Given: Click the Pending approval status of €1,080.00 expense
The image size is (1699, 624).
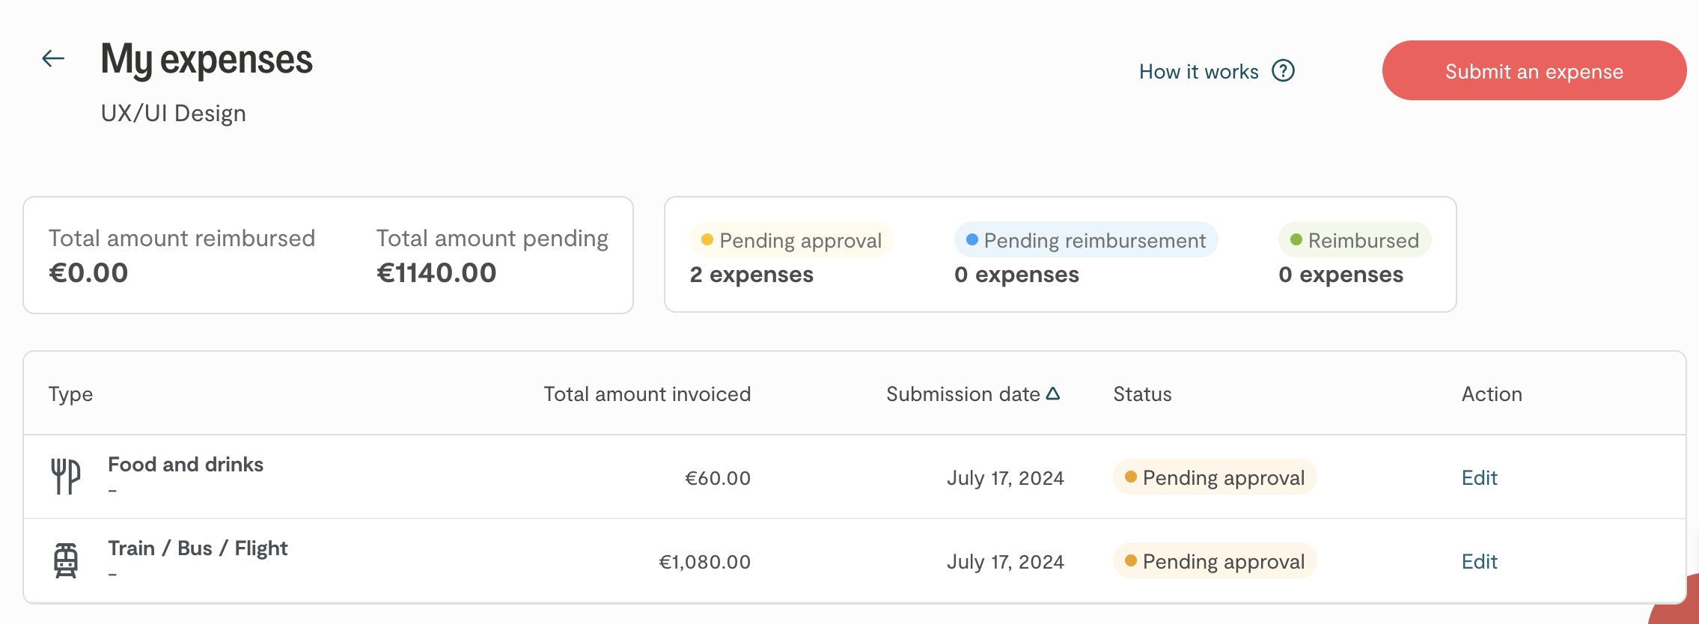Looking at the screenshot, I should coord(1215,562).
